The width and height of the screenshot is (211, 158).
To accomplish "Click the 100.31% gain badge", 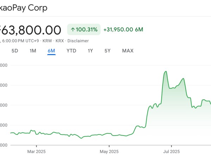I will (84, 29).
